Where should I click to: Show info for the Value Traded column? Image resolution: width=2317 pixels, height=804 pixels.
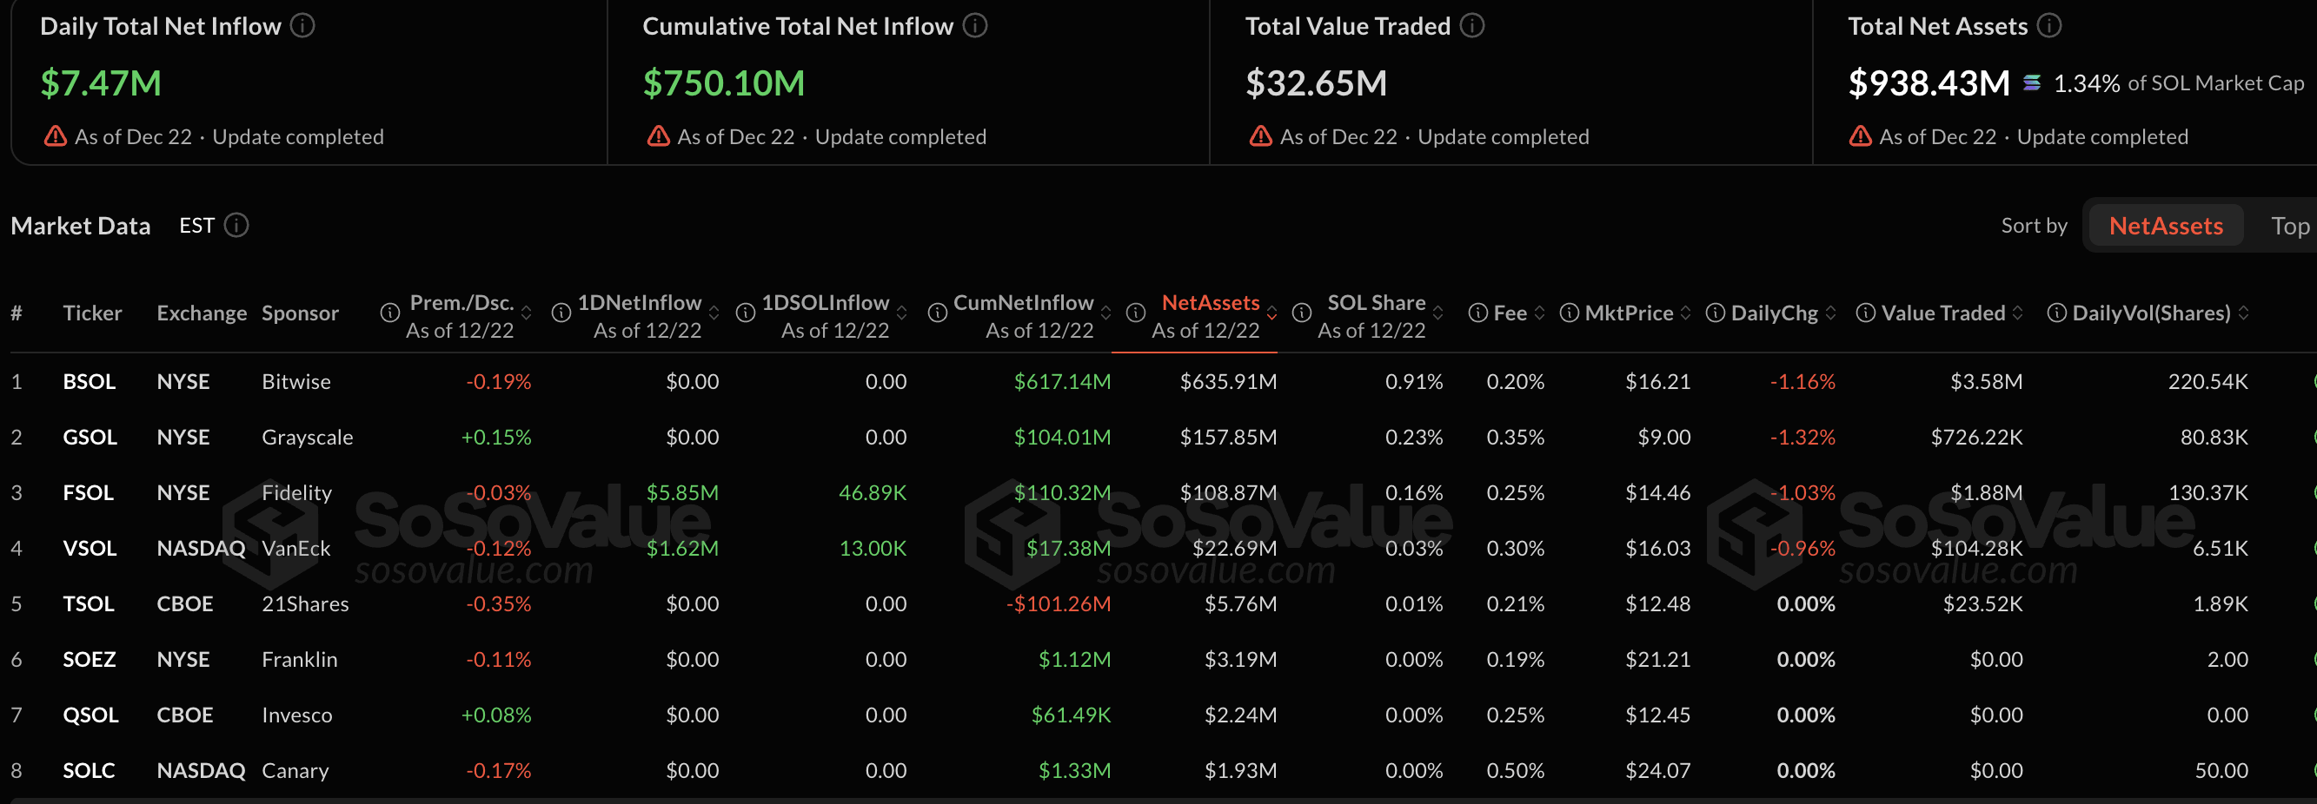[x=1865, y=313]
